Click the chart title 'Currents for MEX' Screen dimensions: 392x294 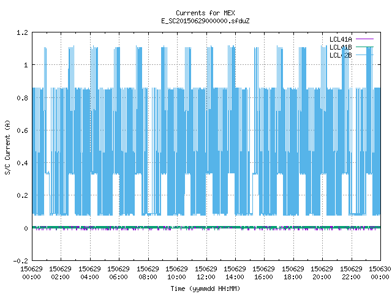coord(205,13)
